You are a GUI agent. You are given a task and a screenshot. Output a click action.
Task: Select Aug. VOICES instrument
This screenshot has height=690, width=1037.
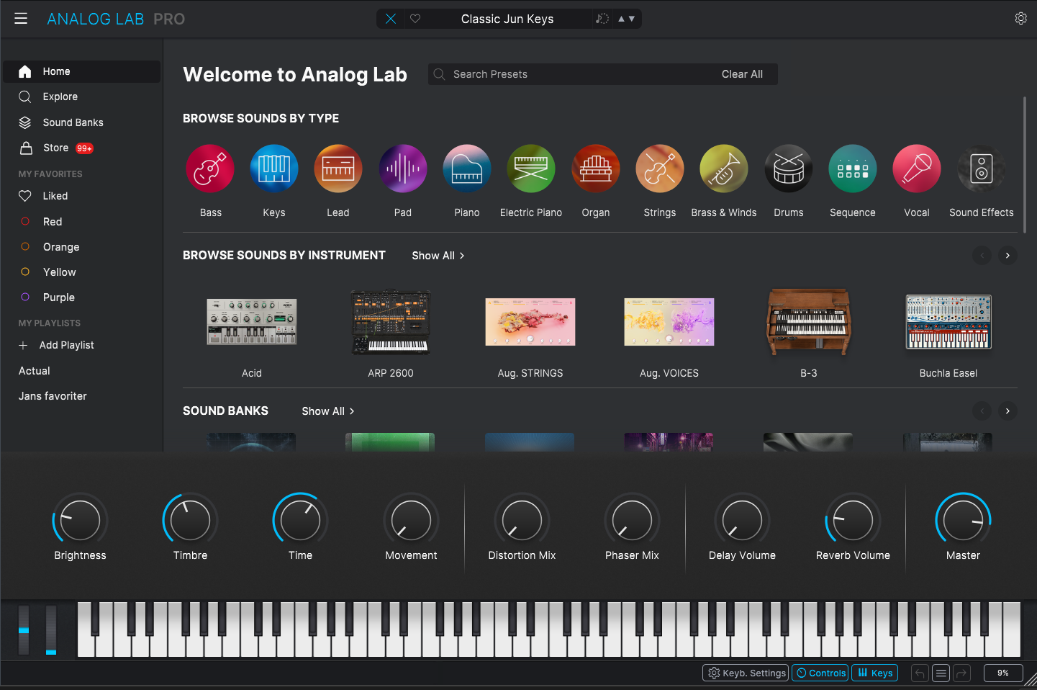669,322
